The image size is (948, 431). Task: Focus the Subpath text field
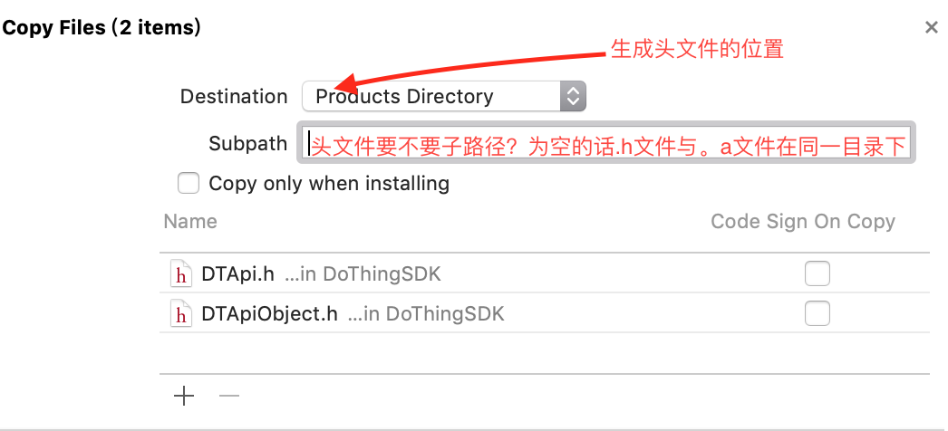point(605,142)
